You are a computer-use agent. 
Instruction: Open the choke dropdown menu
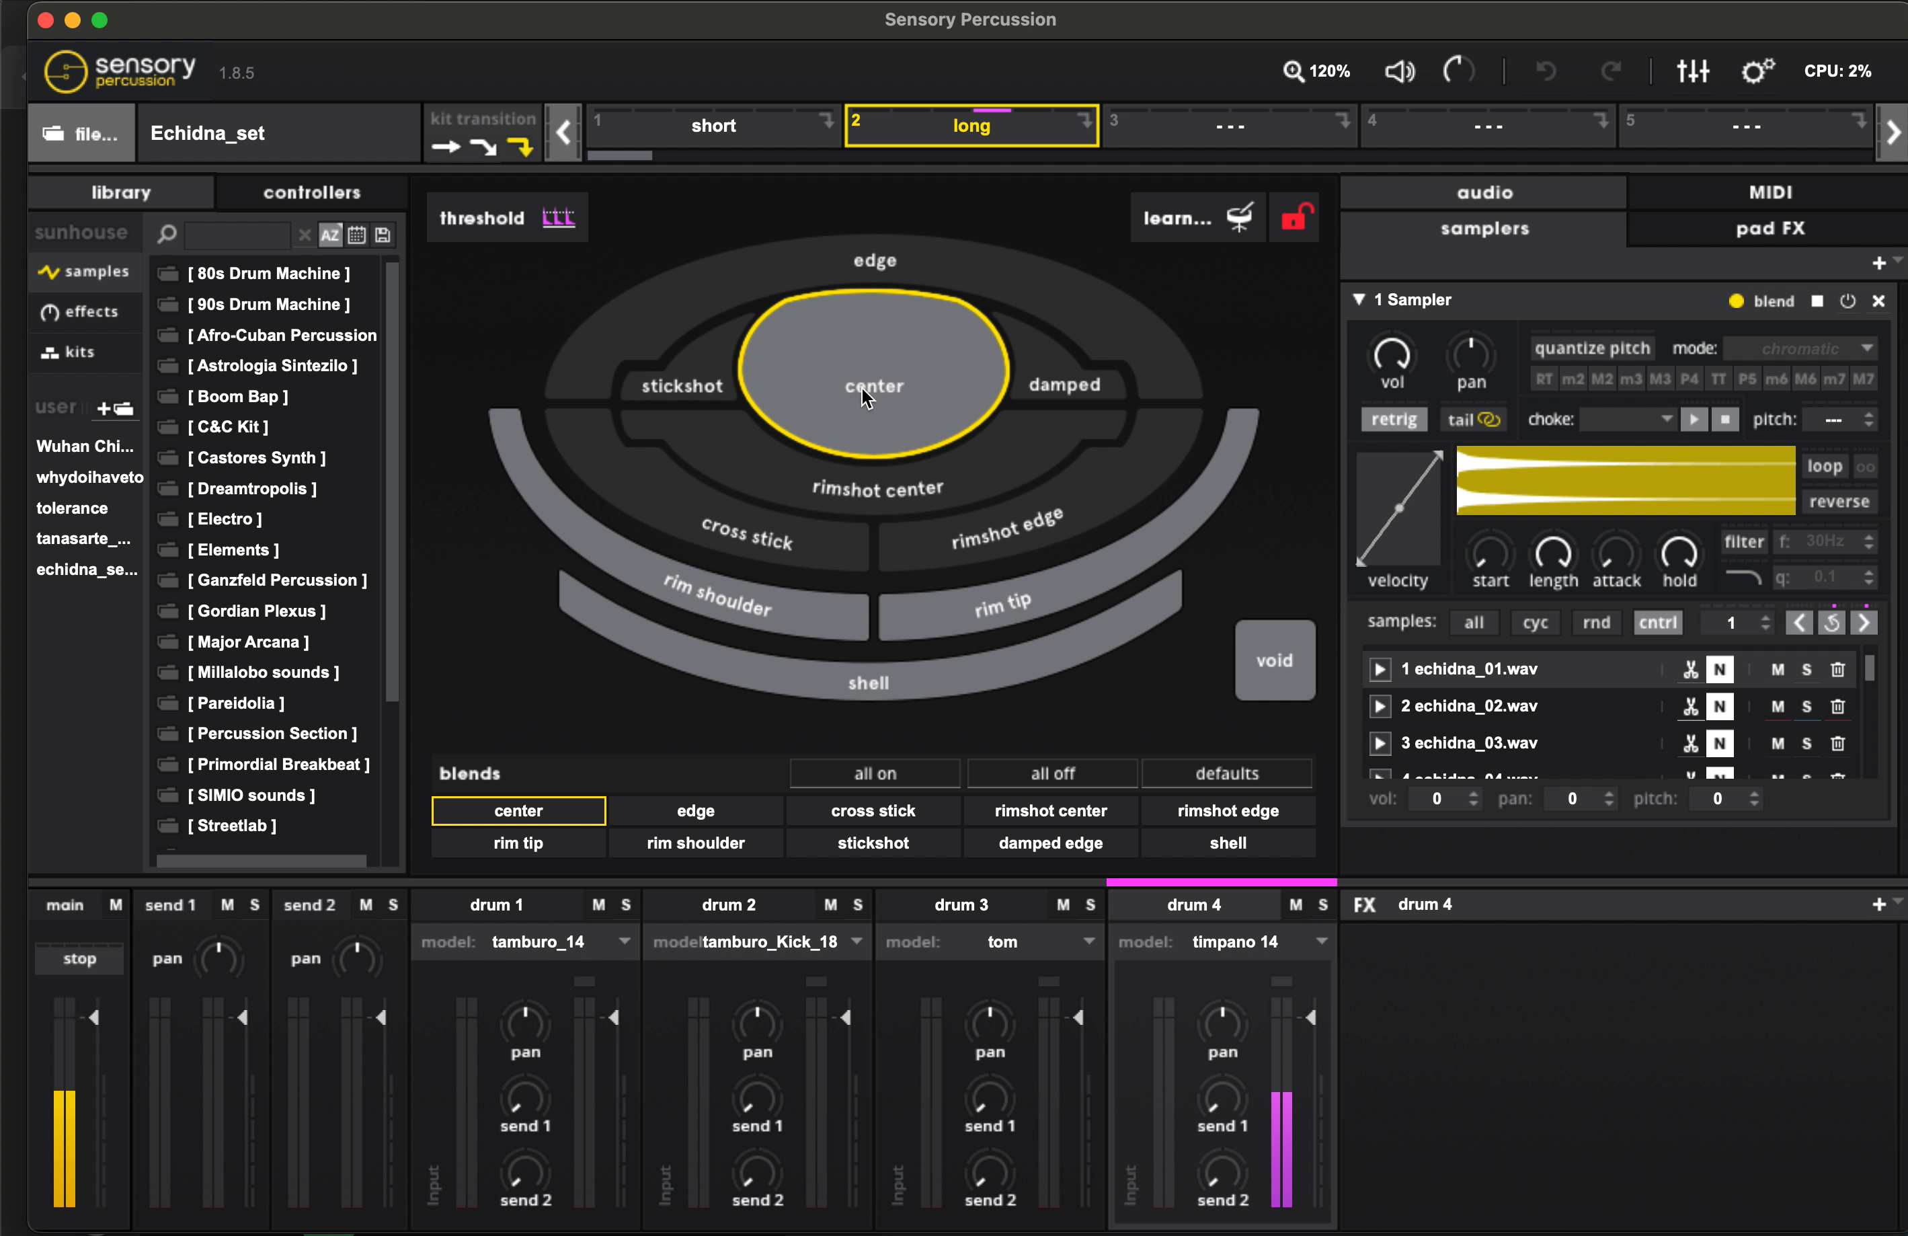click(1628, 420)
